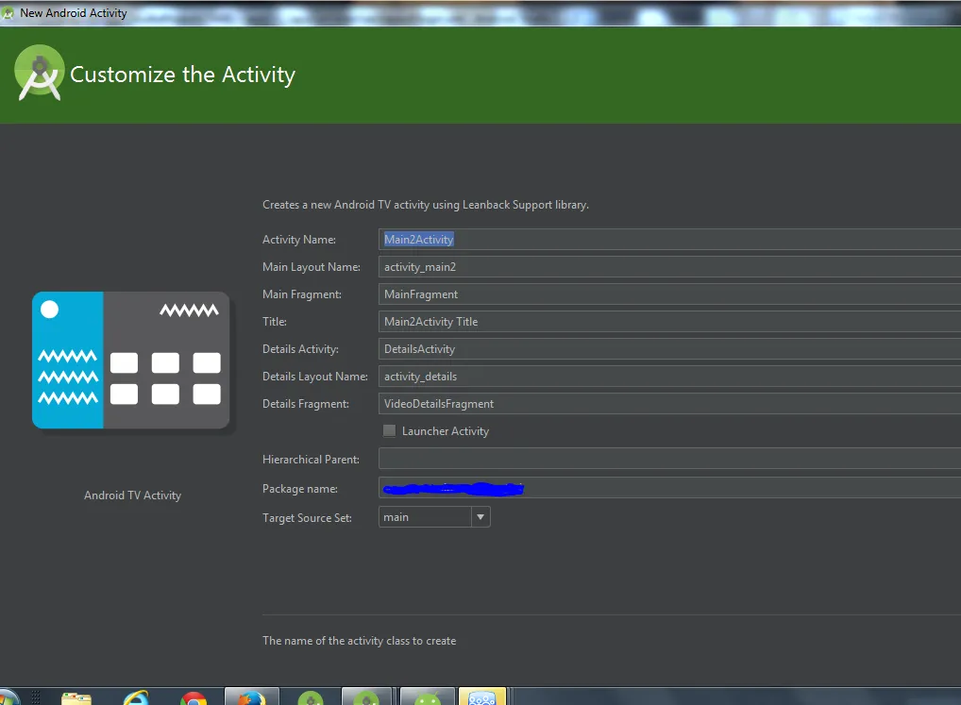Open File Explorer from the taskbar
Viewport: 961px width, 705px height.
click(x=76, y=698)
